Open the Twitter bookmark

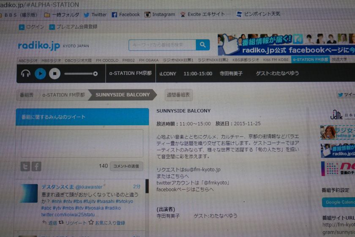pyautogui.click(x=96, y=15)
